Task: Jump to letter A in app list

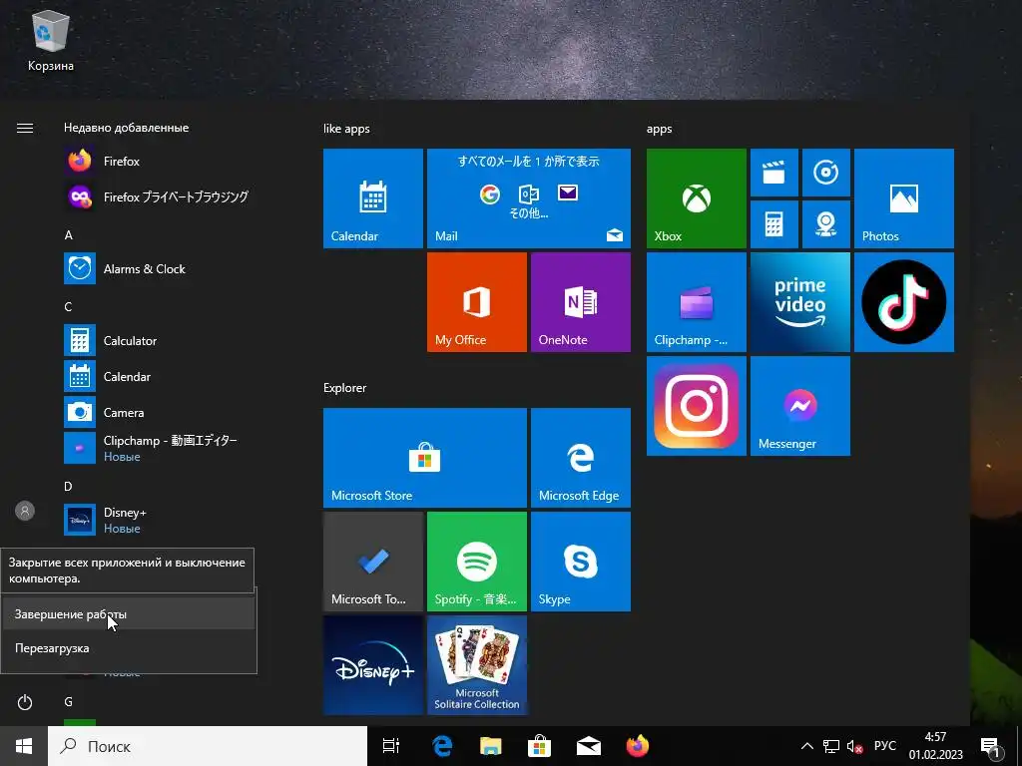Action: pyautogui.click(x=69, y=234)
